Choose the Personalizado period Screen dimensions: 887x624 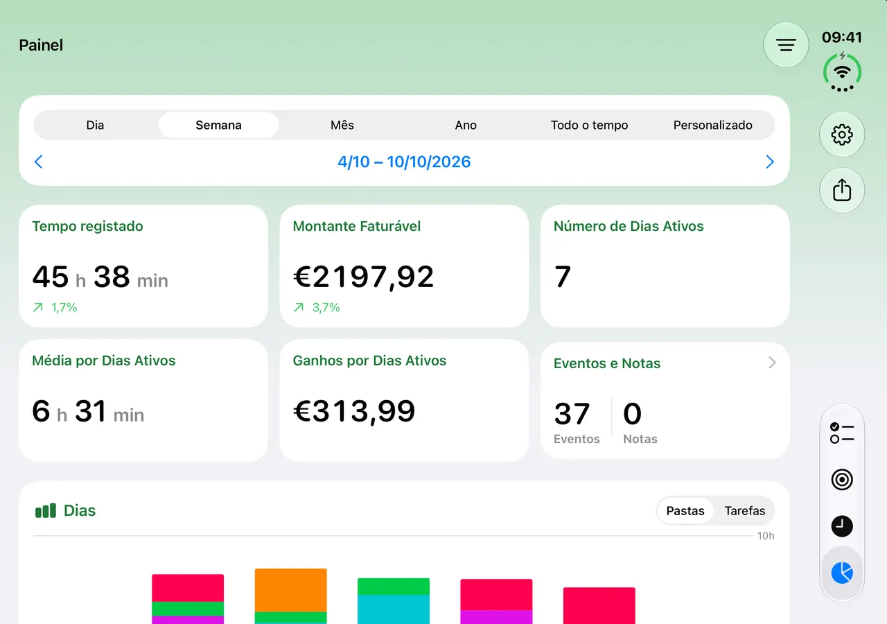(x=713, y=125)
